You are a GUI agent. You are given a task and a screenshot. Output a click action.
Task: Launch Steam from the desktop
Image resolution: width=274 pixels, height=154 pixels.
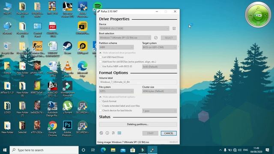point(68,48)
